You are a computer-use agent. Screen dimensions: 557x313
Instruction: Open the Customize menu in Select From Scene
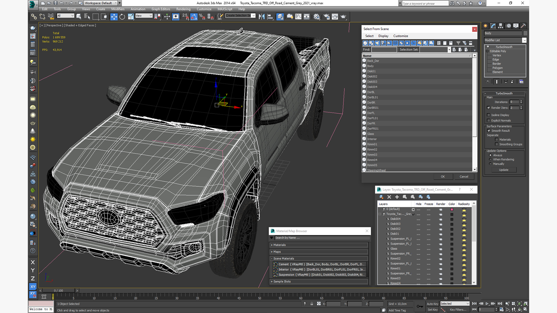[x=400, y=36]
